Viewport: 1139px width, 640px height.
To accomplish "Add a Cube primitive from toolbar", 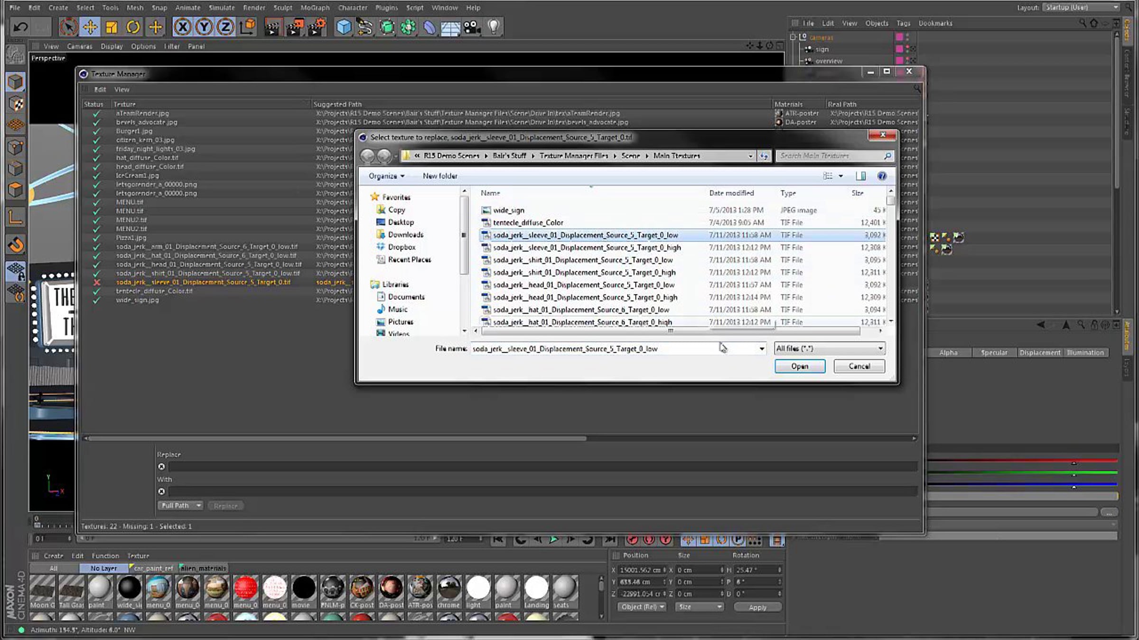I will [344, 27].
